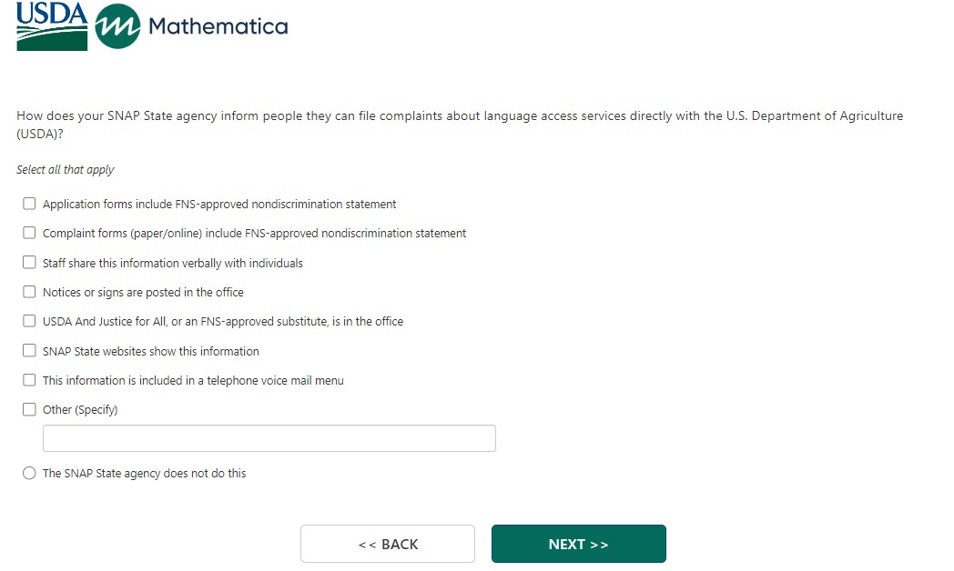The image size is (954, 571).
Task: Click the USDA logo
Action: [x=52, y=26]
